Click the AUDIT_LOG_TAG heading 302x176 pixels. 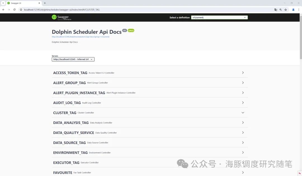67,103
